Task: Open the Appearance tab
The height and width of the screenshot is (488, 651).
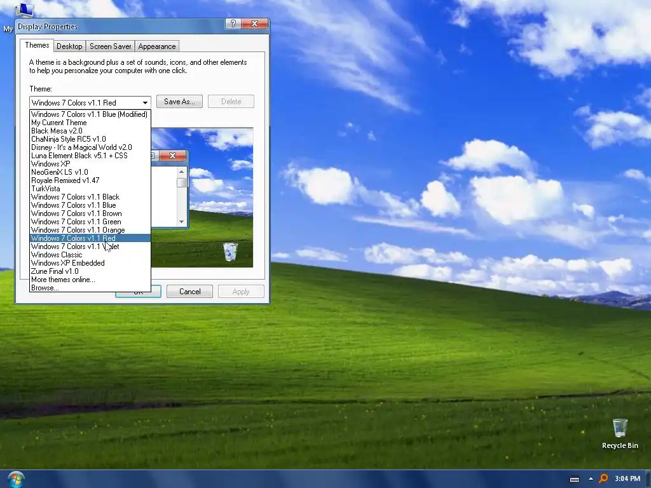Action: click(x=157, y=46)
